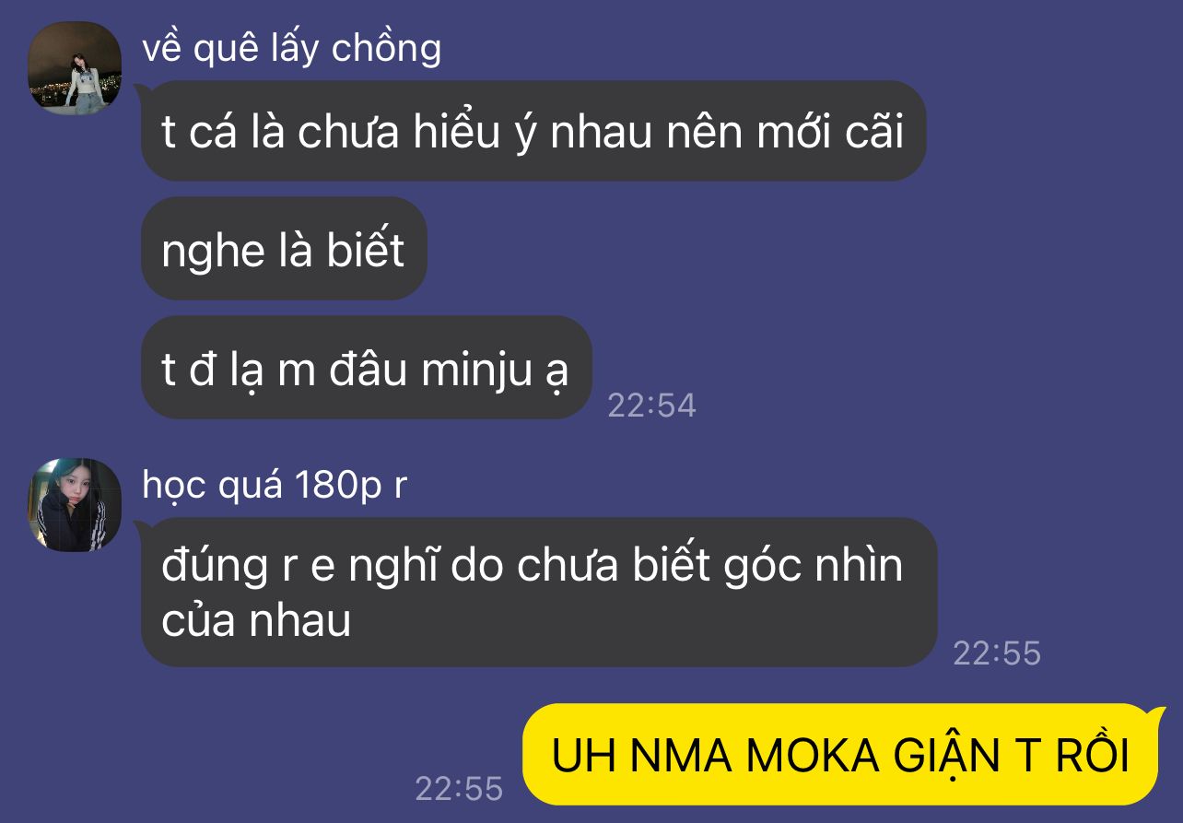Click the 22:55 timestamp beside the yellow bubble
1183x823 pixels.
[x=459, y=788]
